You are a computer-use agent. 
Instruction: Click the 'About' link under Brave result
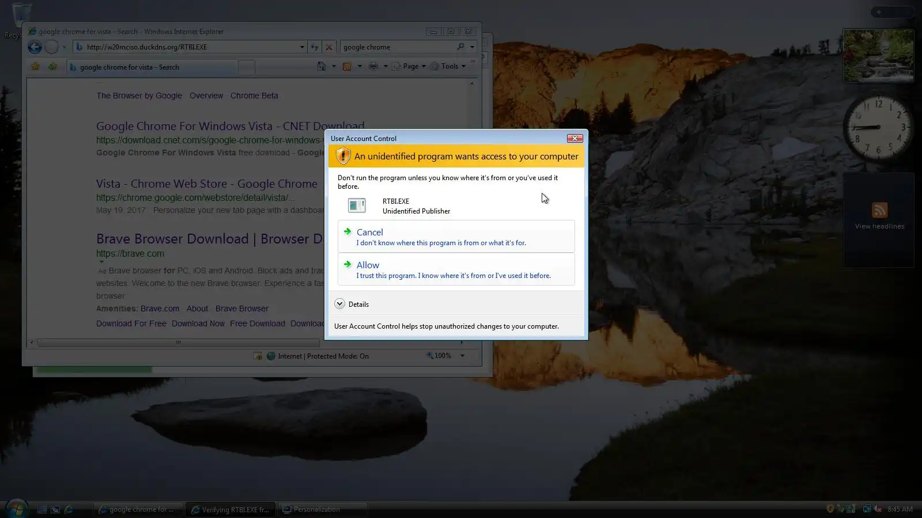(x=197, y=308)
